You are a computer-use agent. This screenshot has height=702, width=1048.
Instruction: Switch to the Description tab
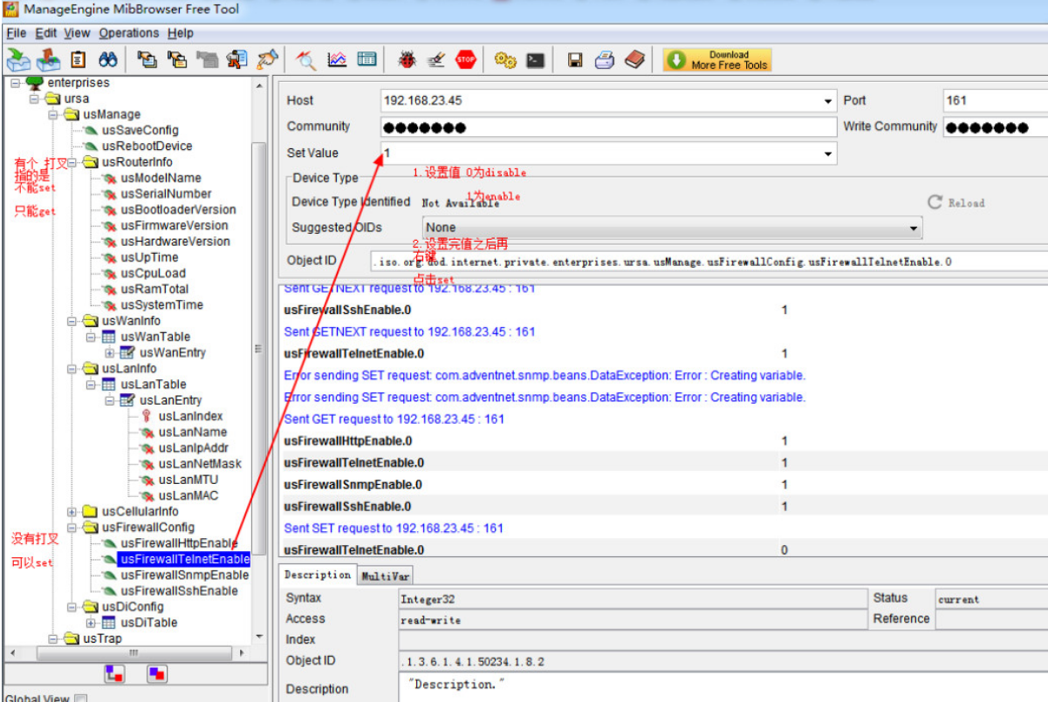(318, 575)
